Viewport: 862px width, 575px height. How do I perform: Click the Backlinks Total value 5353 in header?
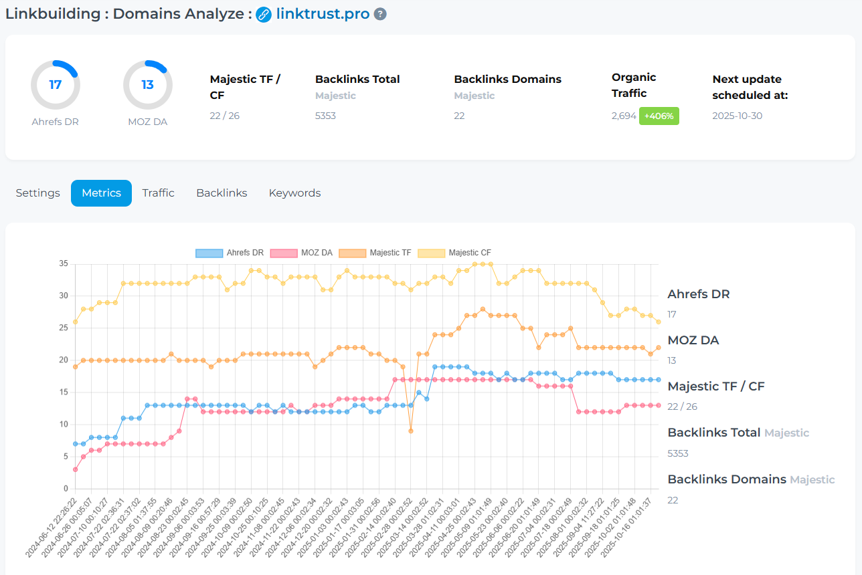[325, 116]
